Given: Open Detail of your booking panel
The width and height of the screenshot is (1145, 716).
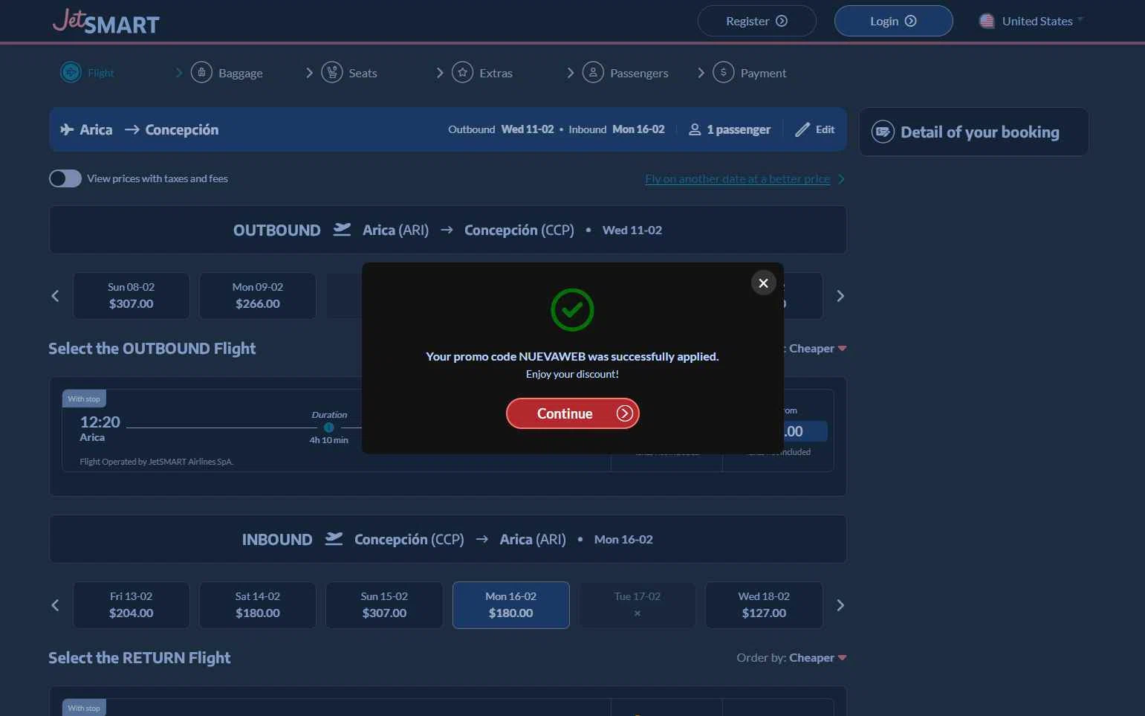Looking at the screenshot, I should coord(973,132).
